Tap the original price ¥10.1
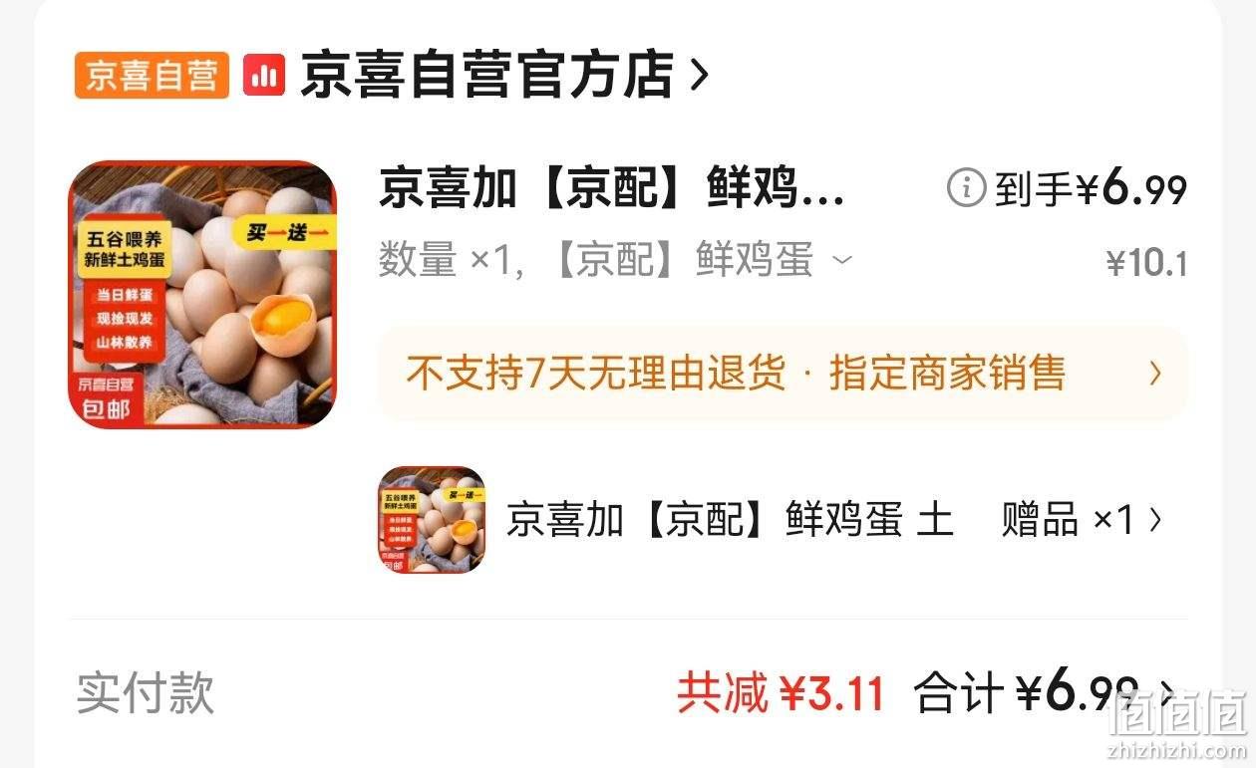The height and width of the screenshot is (768, 1256). pyautogui.click(x=1146, y=264)
